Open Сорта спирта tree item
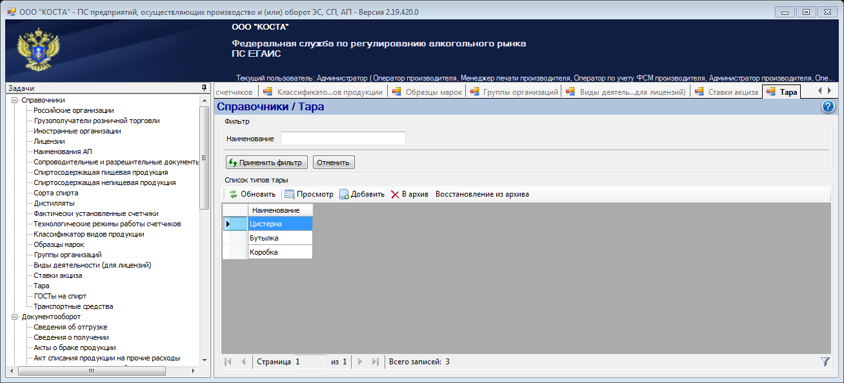This screenshot has height=383, width=844. [56, 193]
